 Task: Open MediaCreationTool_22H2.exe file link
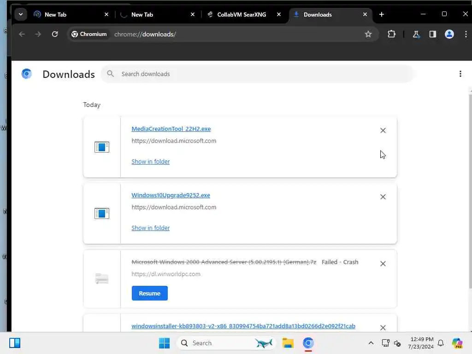pyautogui.click(x=171, y=129)
